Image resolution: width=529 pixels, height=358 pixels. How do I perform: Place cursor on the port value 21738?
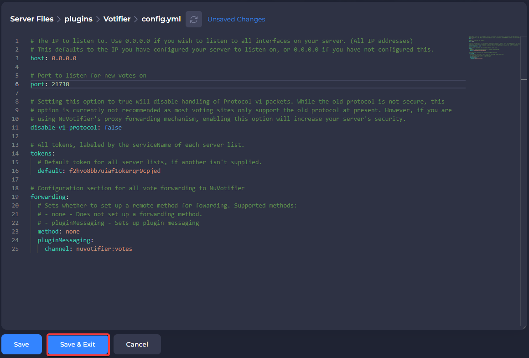click(61, 84)
